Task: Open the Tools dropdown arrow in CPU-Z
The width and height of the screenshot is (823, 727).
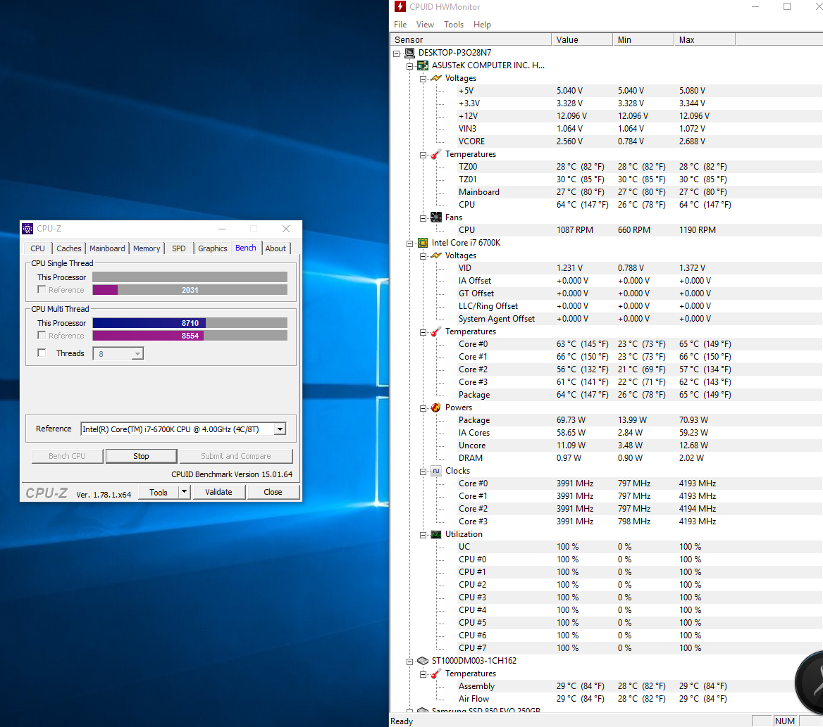Action: click(x=184, y=492)
